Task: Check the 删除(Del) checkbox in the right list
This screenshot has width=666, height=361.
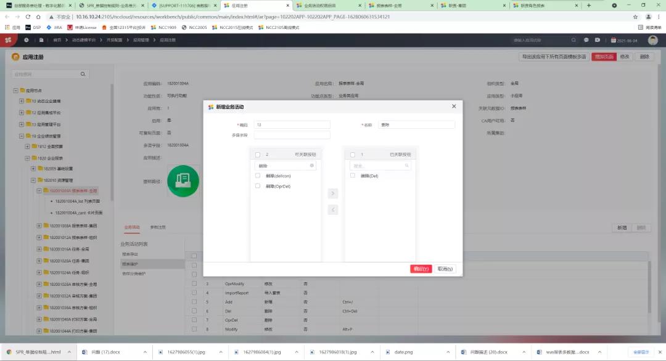Action: [x=353, y=175]
